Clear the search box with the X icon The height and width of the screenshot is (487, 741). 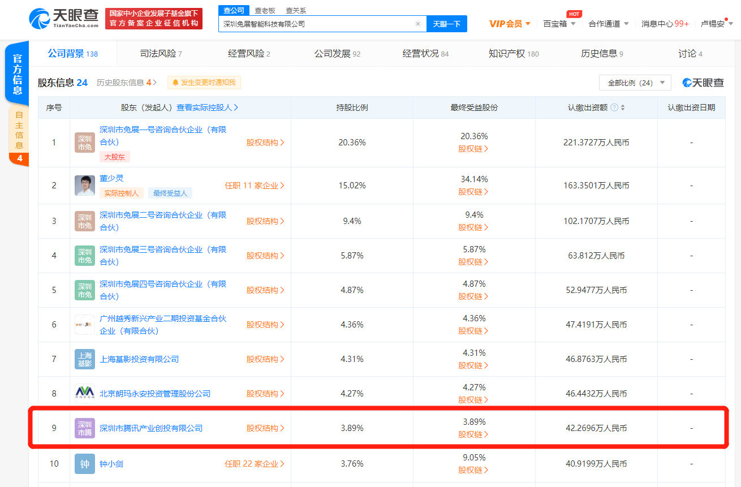[x=417, y=24]
